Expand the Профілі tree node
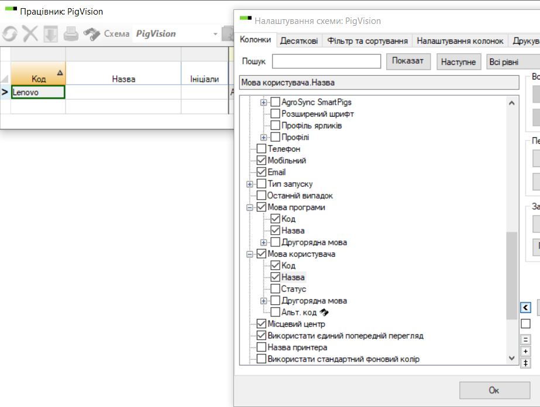Image resolution: width=540 pixels, height=407 pixels. click(263, 137)
